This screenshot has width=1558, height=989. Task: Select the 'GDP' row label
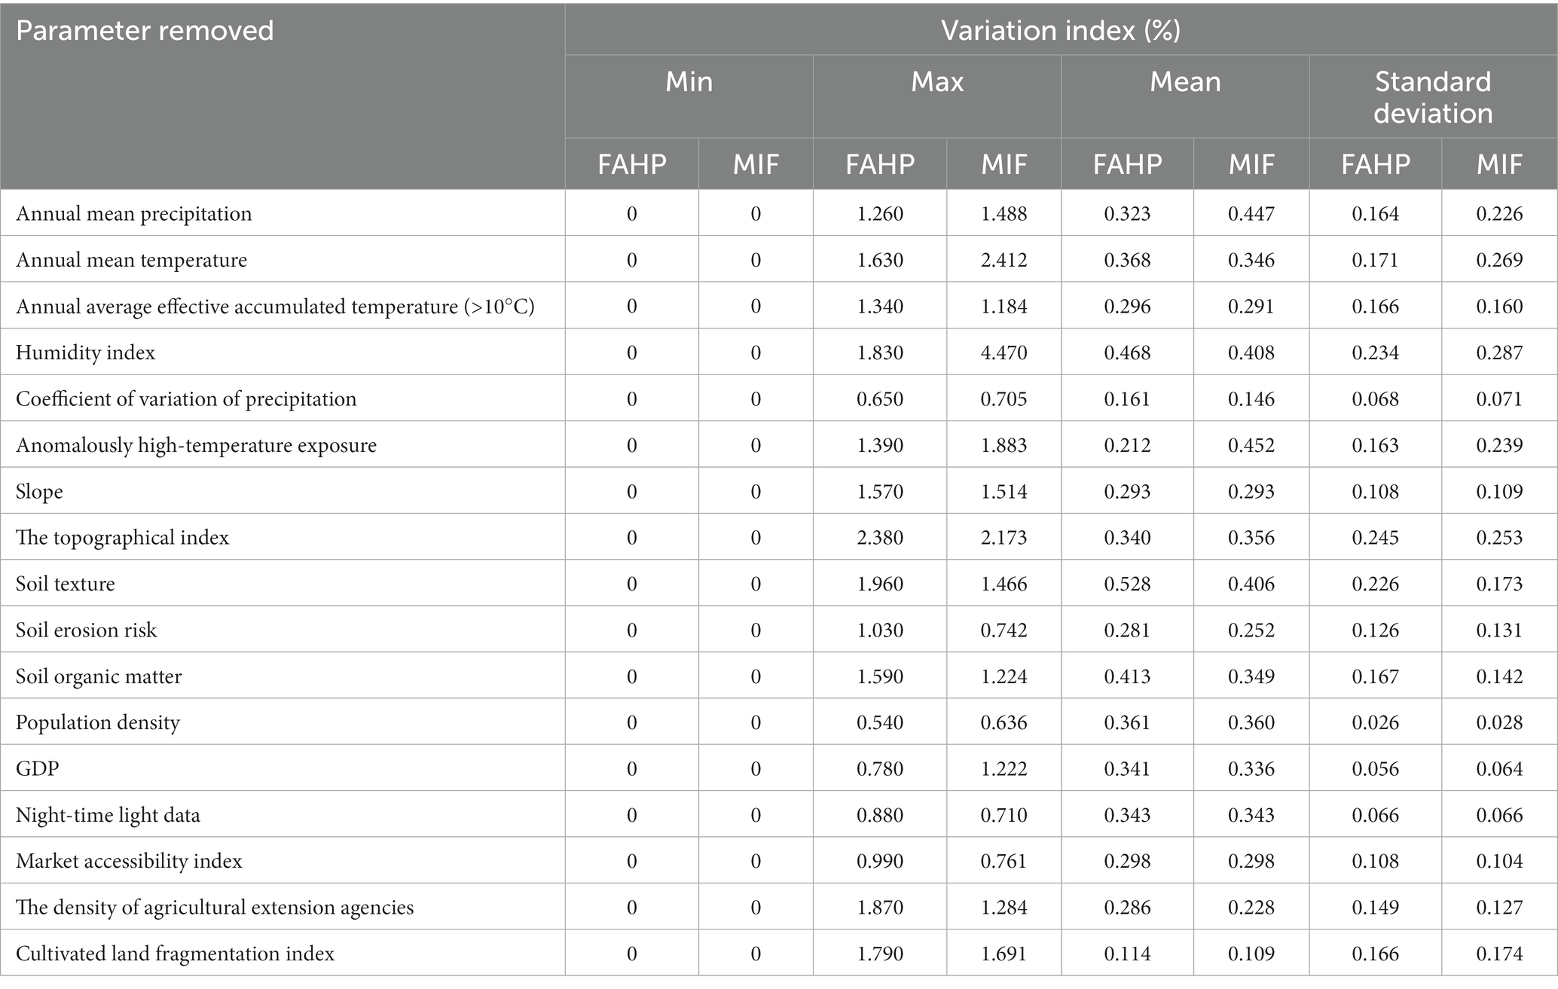coord(38,769)
